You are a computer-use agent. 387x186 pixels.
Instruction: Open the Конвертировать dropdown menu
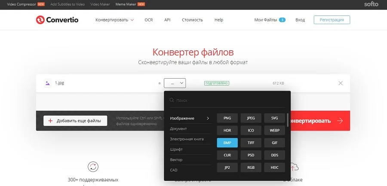coord(114,20)
